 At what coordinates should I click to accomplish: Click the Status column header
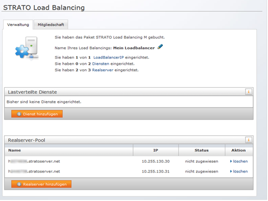[x=202, y=150]
